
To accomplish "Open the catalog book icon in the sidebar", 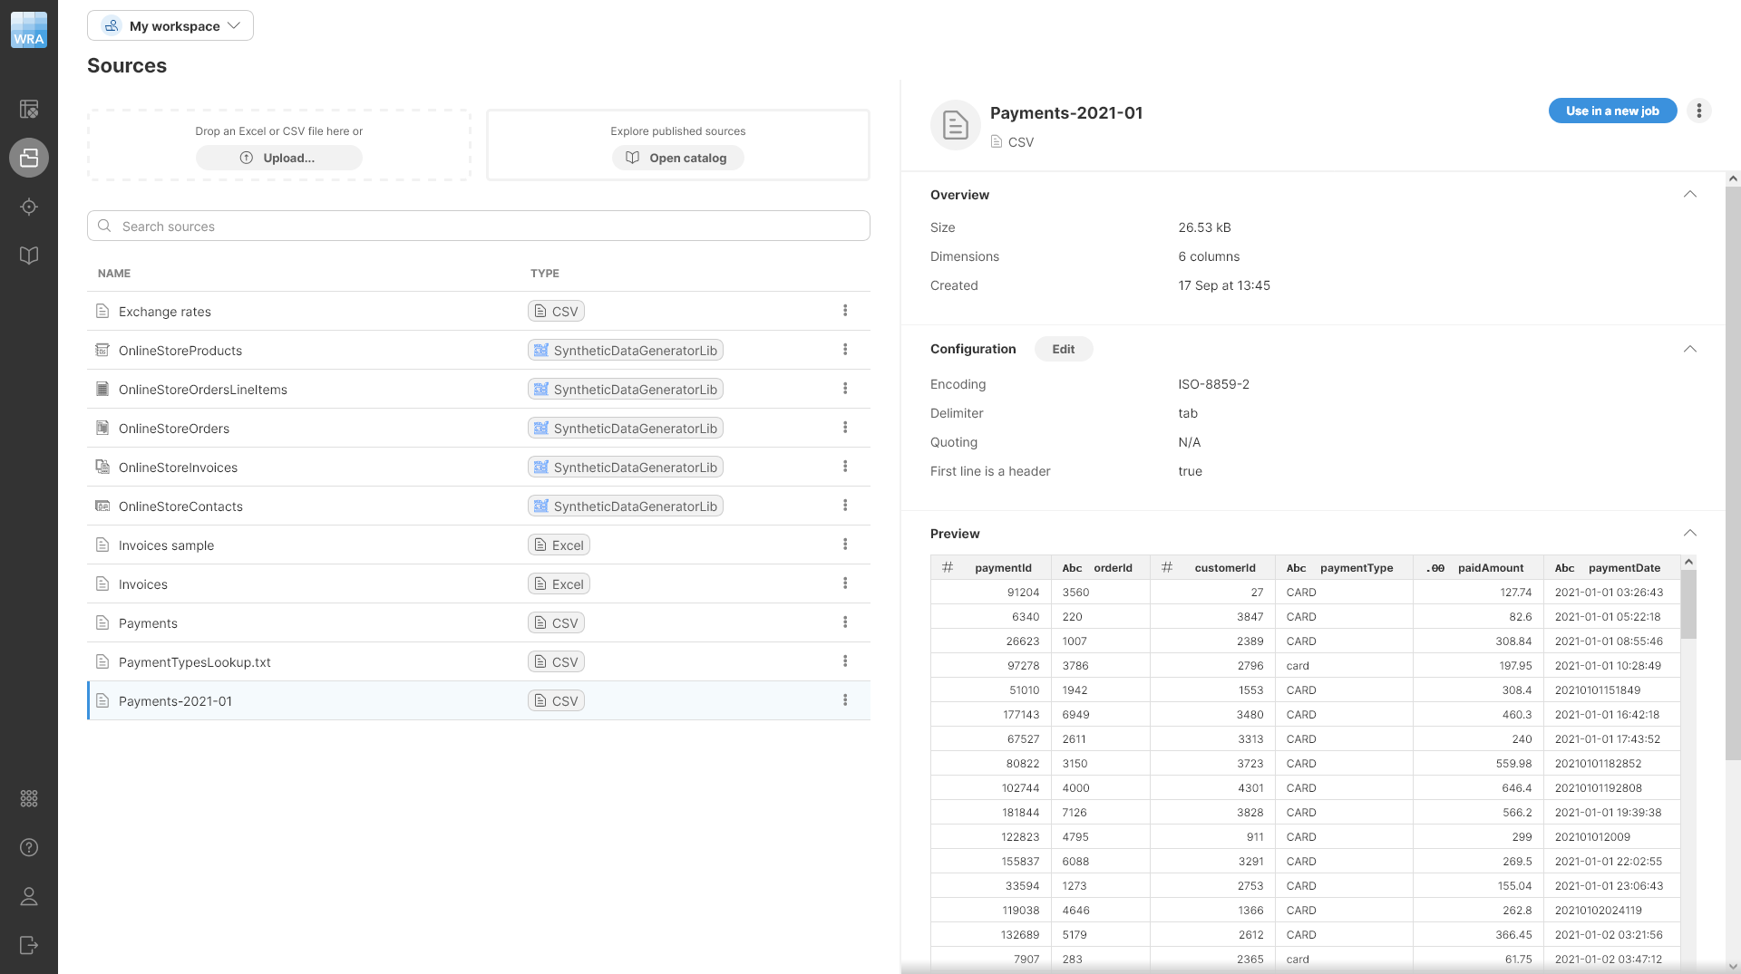I will coord(28,255).
